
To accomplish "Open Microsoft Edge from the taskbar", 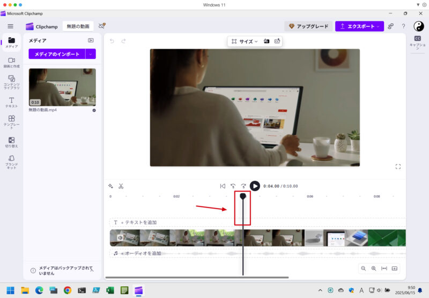I will pyautogui.click(x=39, y=291).
